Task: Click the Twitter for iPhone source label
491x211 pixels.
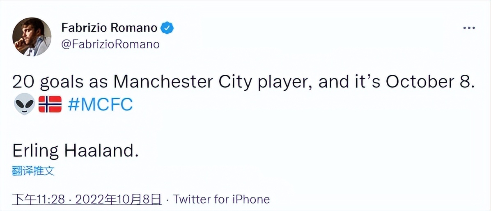Action: tap(222, 200)
